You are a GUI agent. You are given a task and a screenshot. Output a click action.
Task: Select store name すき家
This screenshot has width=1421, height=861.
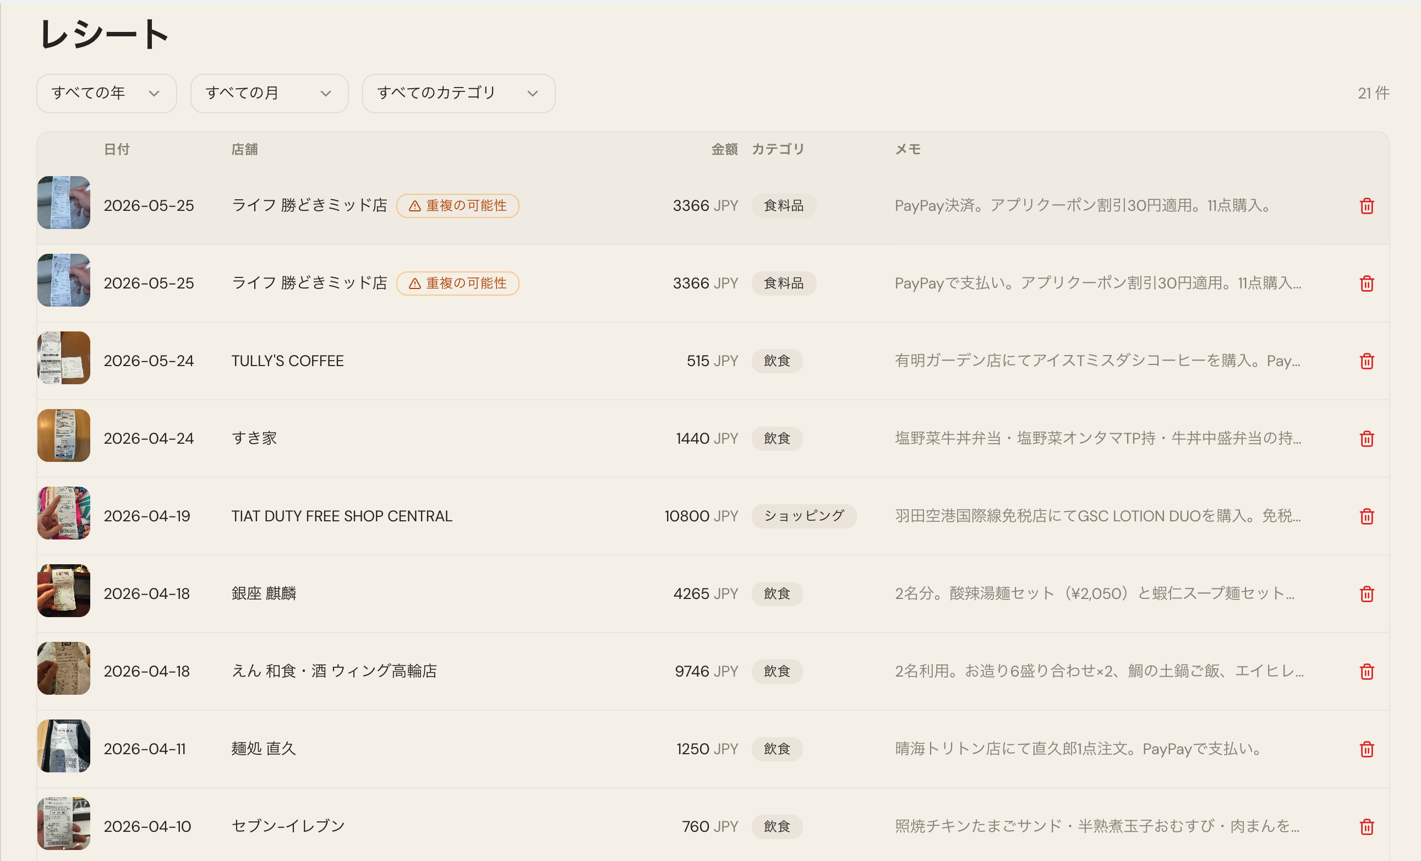pos(254,439)
